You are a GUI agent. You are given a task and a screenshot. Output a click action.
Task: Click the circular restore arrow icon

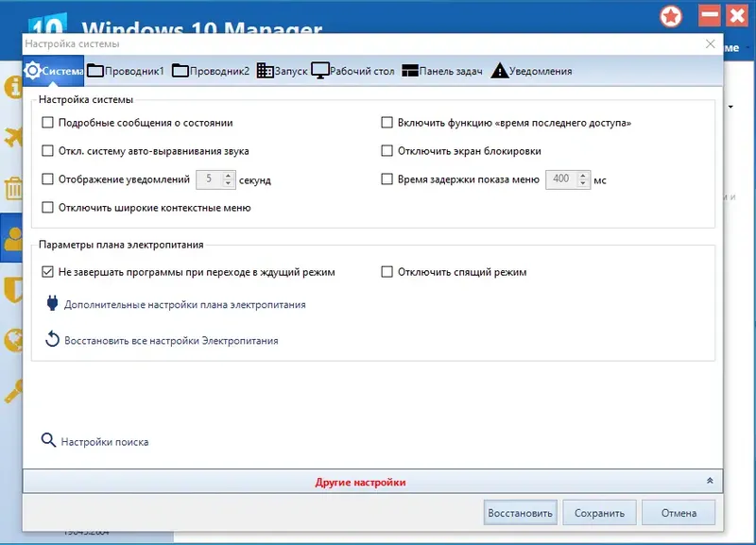(x=52, y=339)
